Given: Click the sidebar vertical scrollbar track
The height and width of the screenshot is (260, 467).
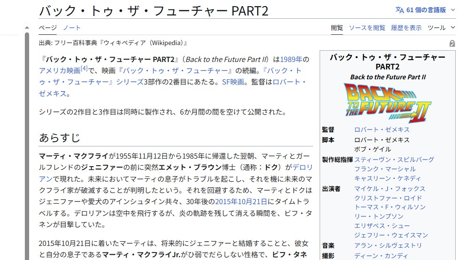Looking at the screenshot, I should tap(27, 146).
